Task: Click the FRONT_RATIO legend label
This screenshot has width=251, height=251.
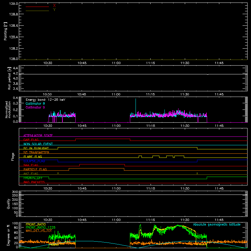Action: 36,224
